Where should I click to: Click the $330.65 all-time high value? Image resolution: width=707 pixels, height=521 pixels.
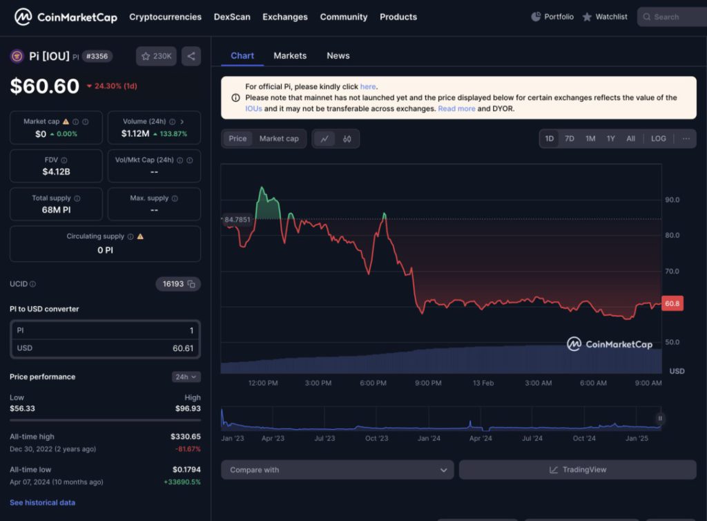click(185, 437)
